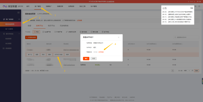Viewport: 203px width, 102px height.
Task: Open 账户管理 in the top navigation
Action: tap(94, 6)
